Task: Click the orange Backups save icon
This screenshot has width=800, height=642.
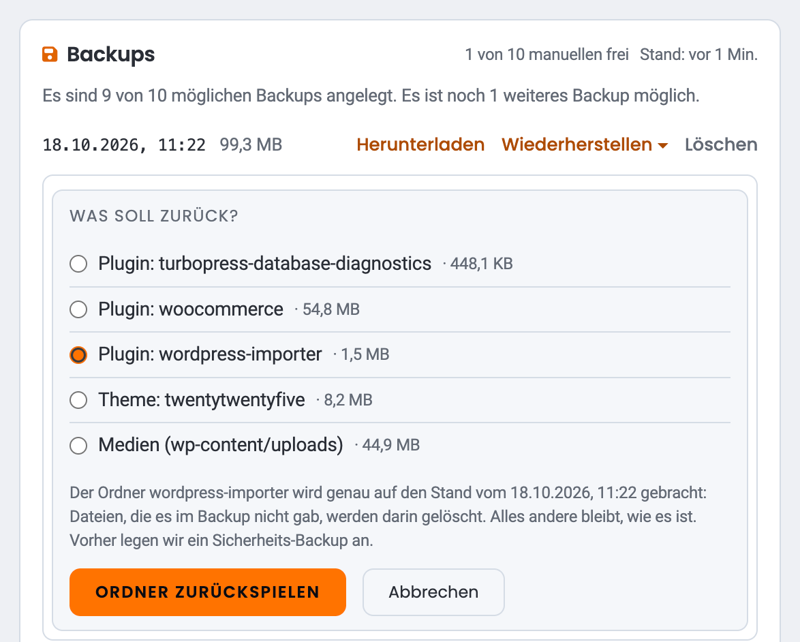Action: 50,54
